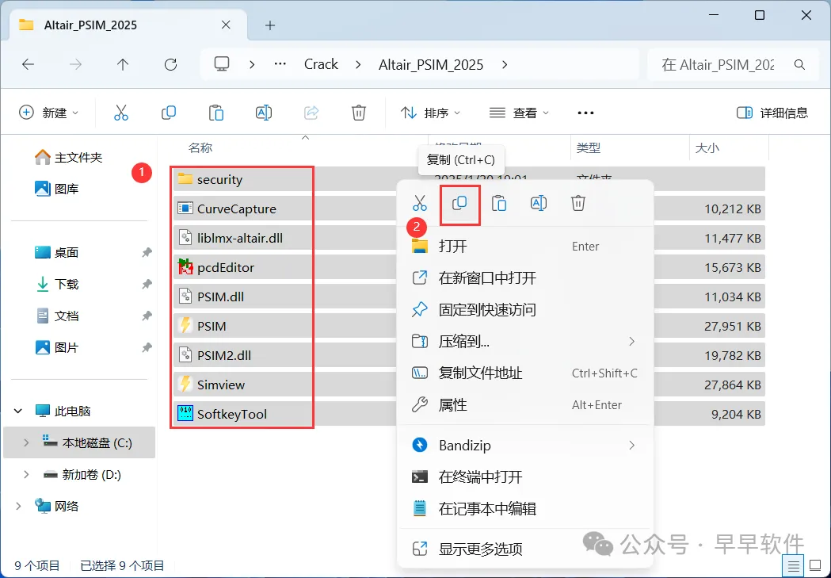
Task: Click the Share icon in the toolbar
Action: (311, 113)
